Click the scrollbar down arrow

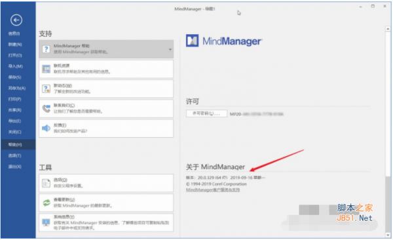click(388, 235)
